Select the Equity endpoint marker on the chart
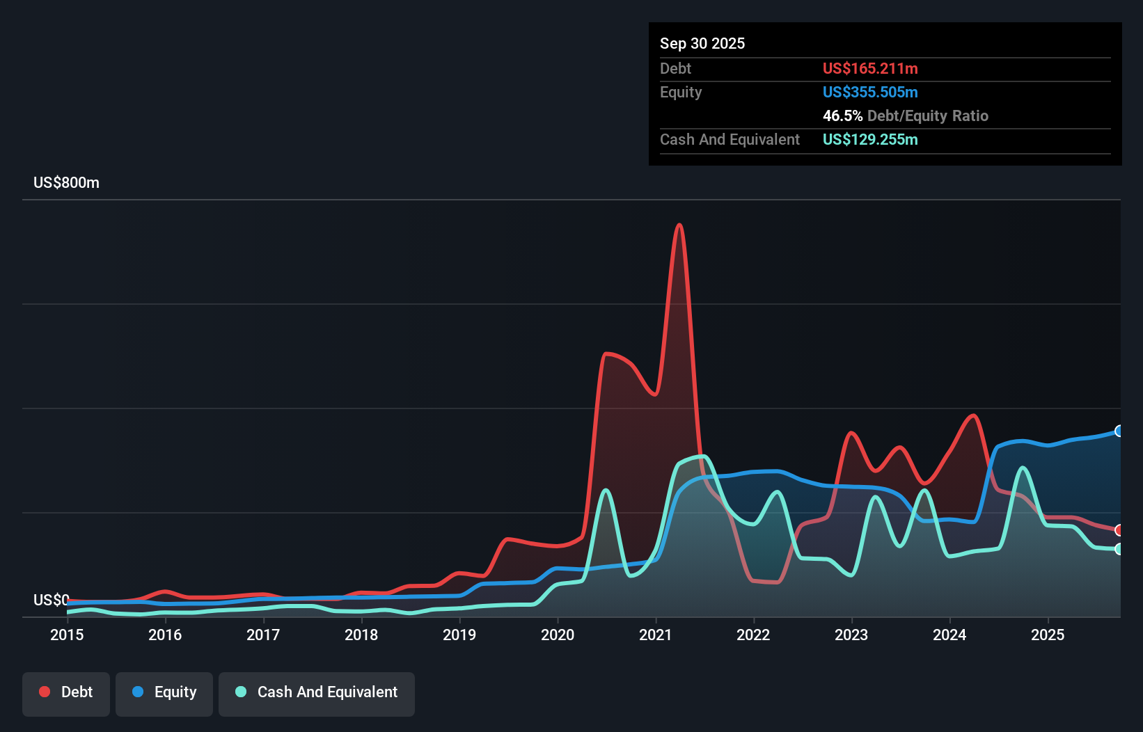This screenshot has height=732, width=1143. click(1119, 431)
